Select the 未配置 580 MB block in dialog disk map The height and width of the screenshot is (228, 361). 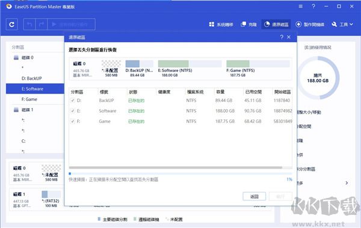(x=111, y=68)
